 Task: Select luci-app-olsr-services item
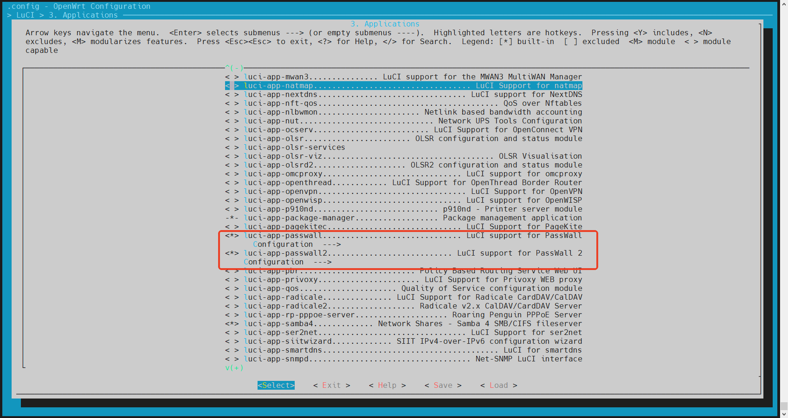(x=294, y=148)
